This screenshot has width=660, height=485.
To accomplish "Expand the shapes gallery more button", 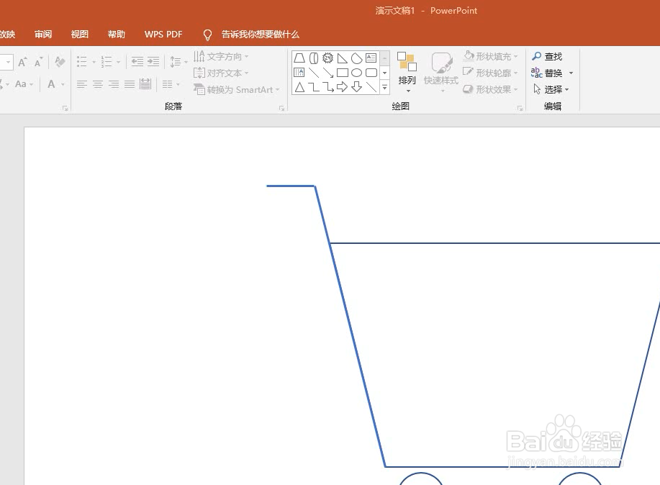I will coord(384,88).
